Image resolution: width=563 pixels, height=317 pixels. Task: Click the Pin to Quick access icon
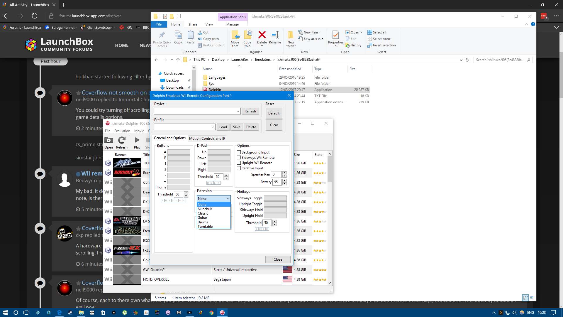(x=162, y=35)
